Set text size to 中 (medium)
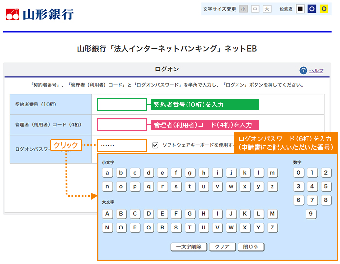Viewport: 340px width, 264px height. 255,9
